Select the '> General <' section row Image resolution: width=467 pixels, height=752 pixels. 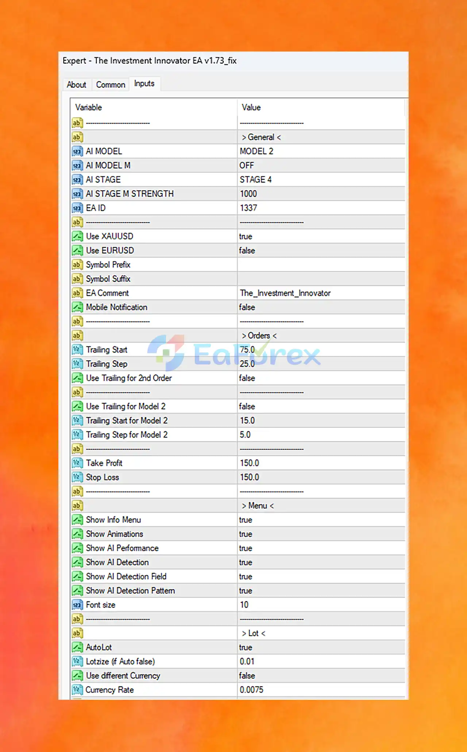click(x=238, y=137)
